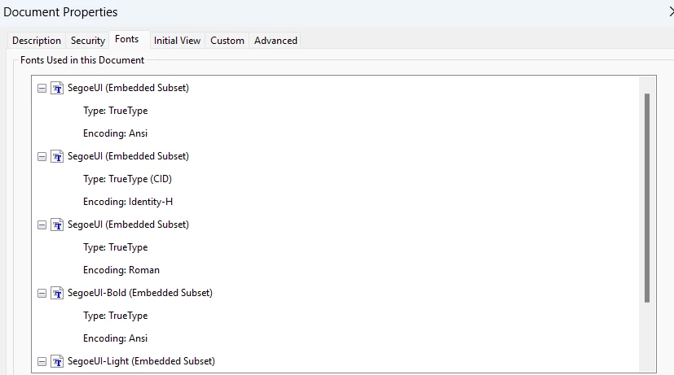Screen dimensions: 674x375
Task: Click the 'Type: TrueType (CID)' row
Action: pos(127,179)
